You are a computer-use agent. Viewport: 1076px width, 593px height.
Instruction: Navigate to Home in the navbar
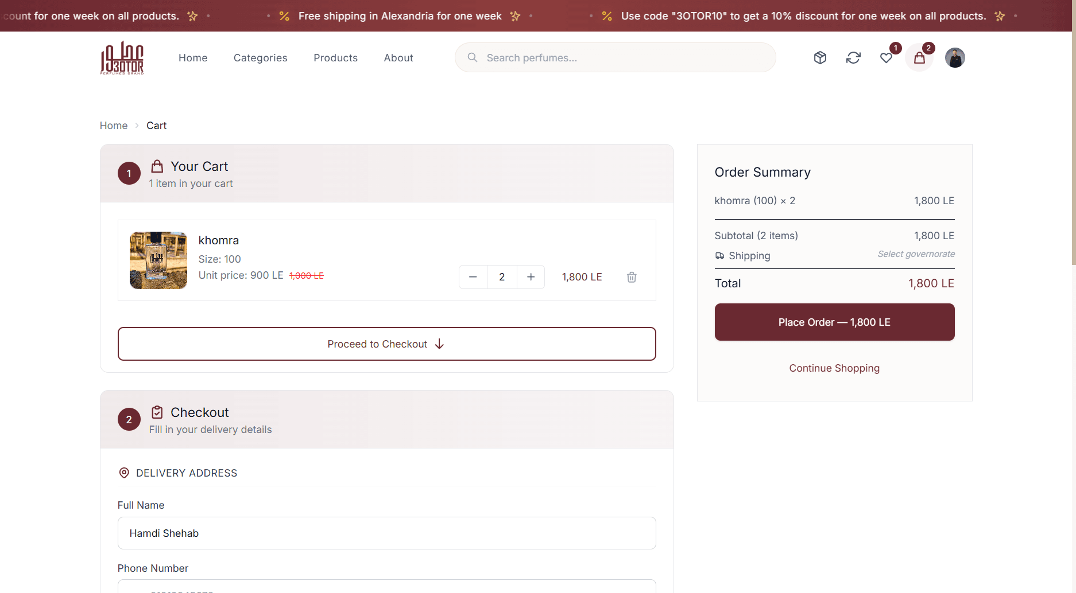193,58
